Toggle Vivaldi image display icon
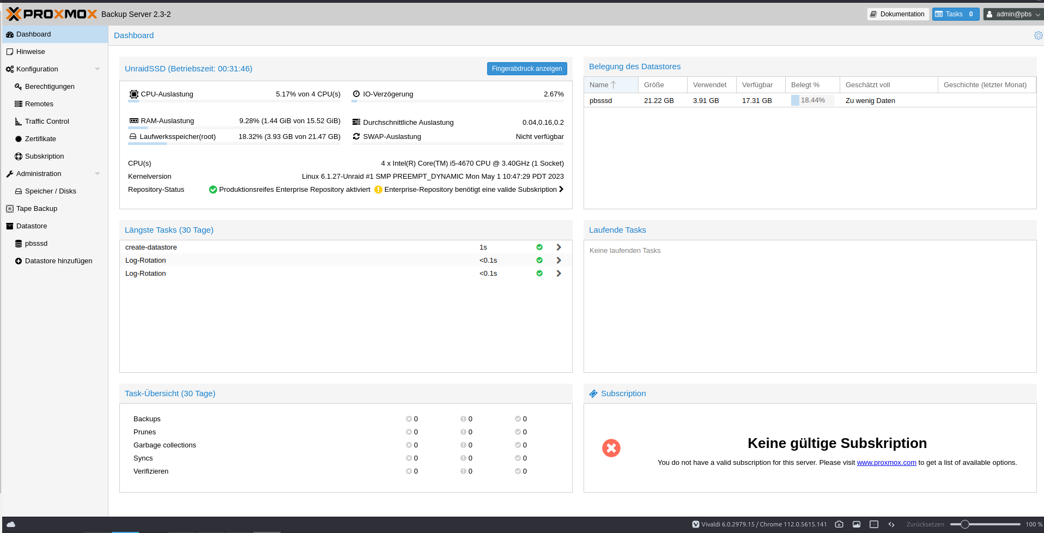Screen dimensions: 1044x533 click(x=857, y=524)
